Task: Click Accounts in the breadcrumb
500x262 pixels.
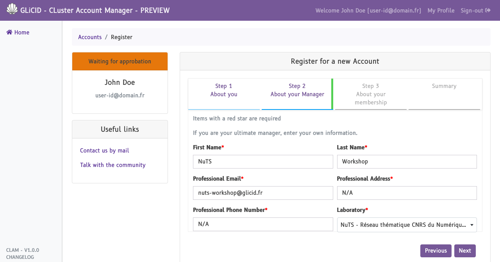Action: [x=90, y=37]
